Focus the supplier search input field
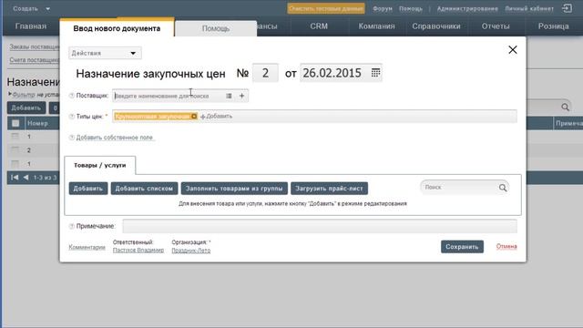This screenshot has height=328, width=583. click(169, 96)
